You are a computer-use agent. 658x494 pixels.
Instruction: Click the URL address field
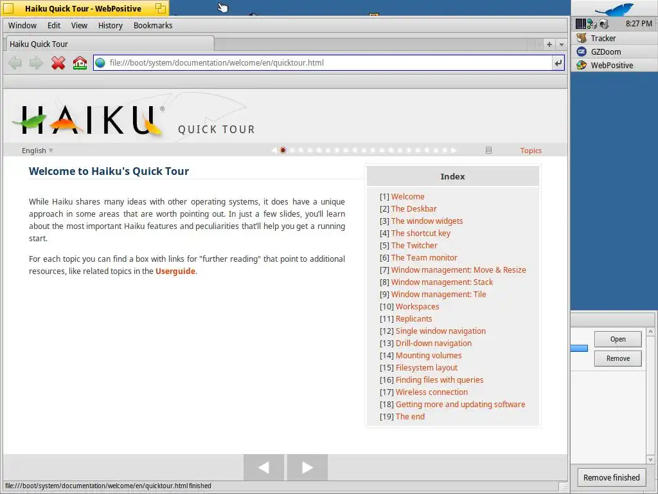330,63
